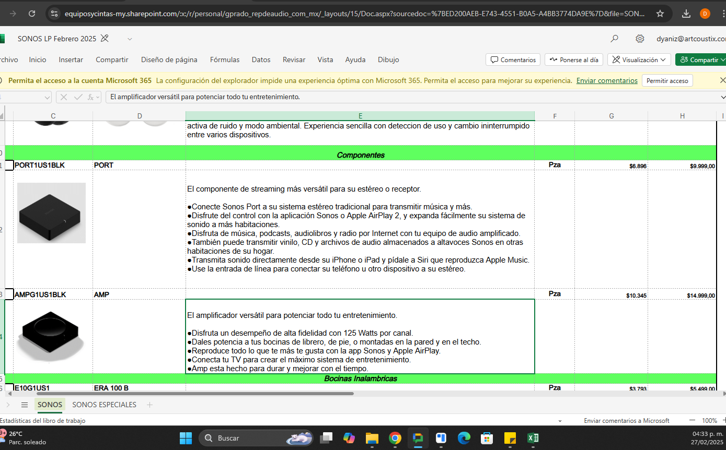This screenshot has height=450, width=726.
Task: Switch to the SONOS ESPECIALES sheet
Action: click(104, 405)
